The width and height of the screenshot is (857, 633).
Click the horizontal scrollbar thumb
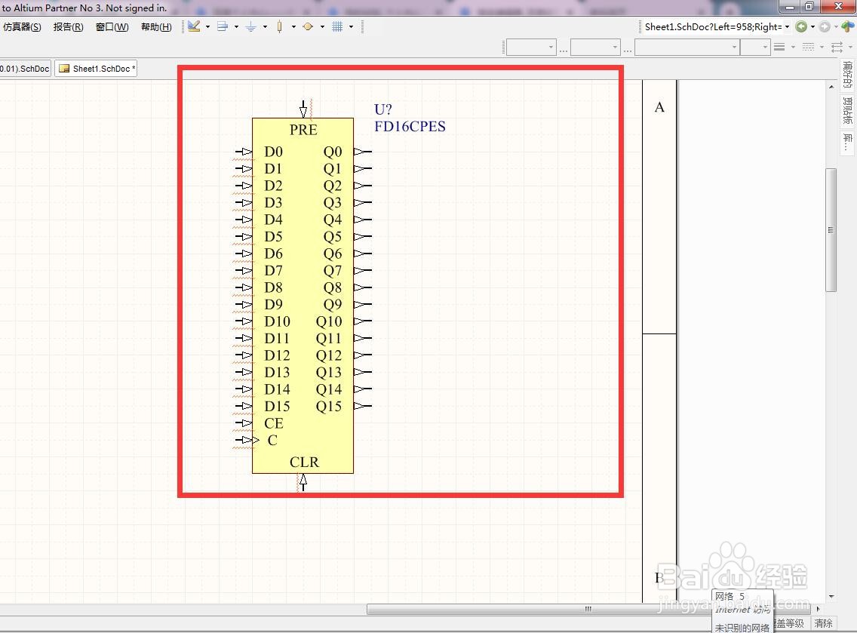(588, 609)
